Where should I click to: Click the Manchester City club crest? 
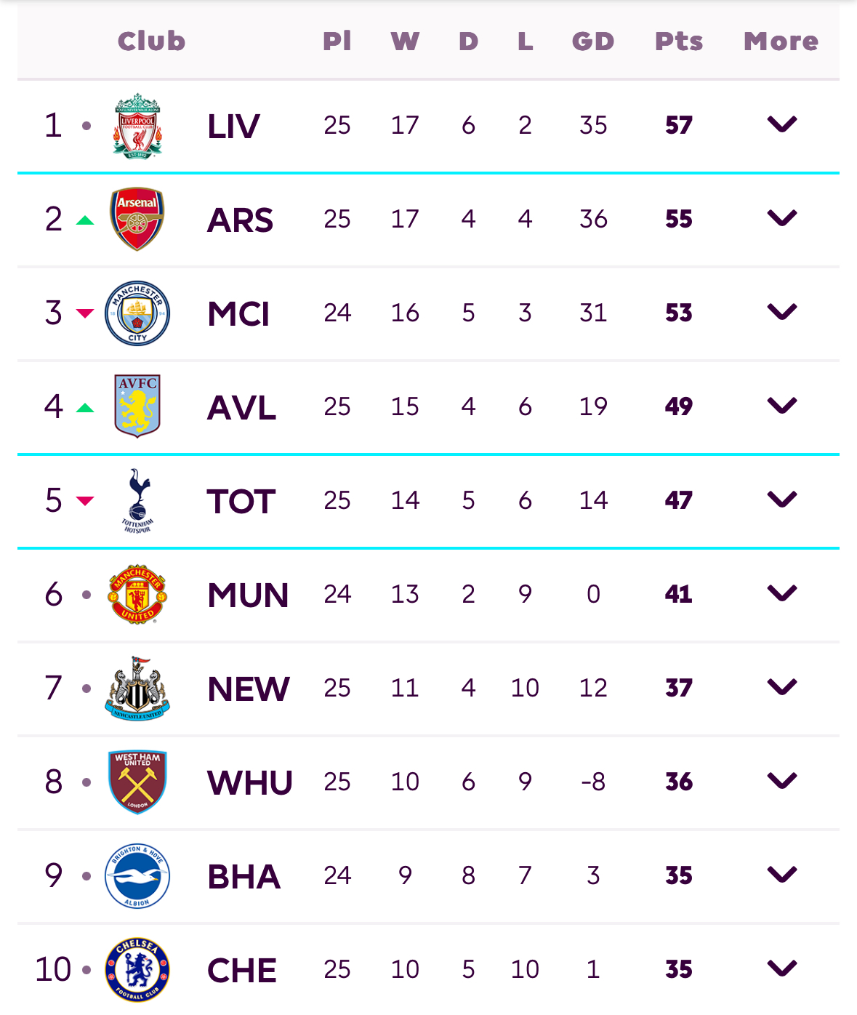137,313
